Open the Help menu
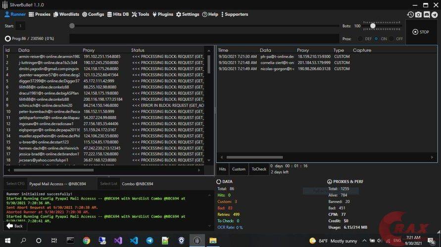This screenshot has height=247, width=441. tap(210, 14)
